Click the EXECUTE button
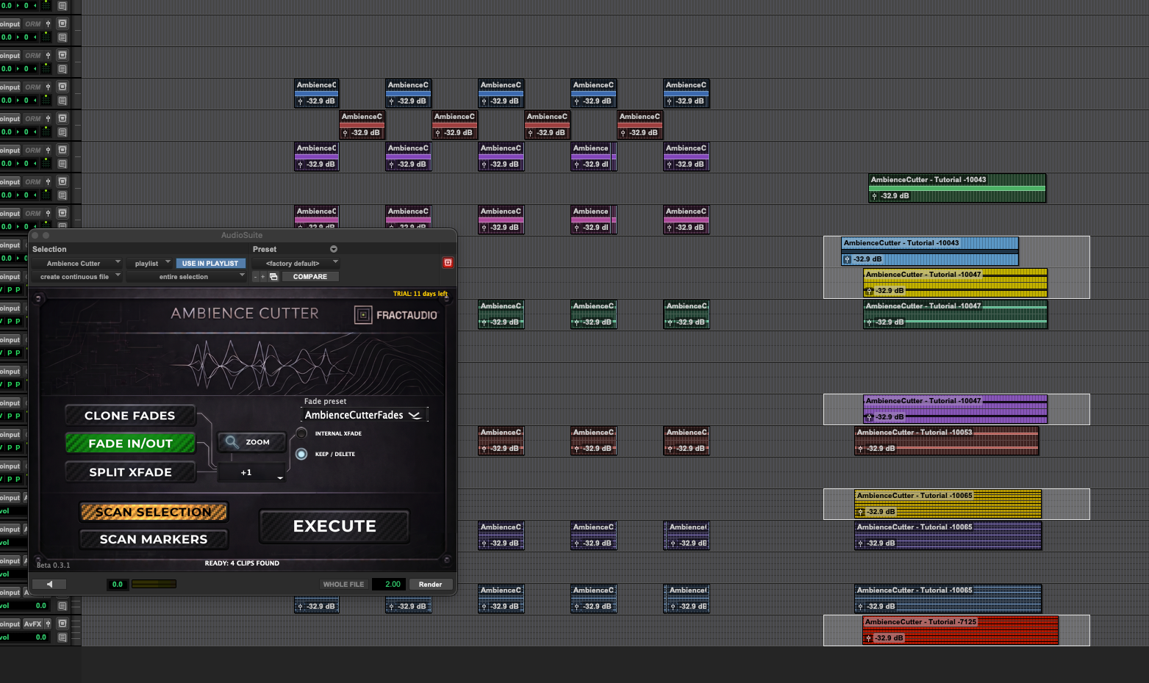The image size is (1149, 683). tap(334, 526)
